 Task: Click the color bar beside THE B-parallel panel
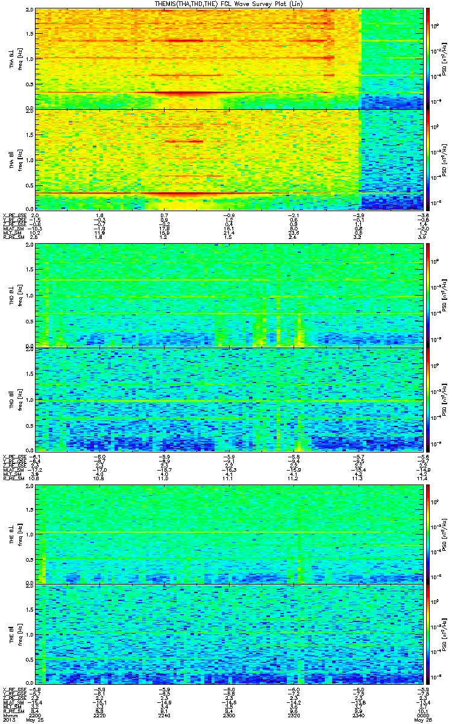[x=428, y=634]
